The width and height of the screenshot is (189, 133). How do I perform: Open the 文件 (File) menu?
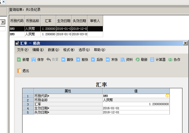click(22, 50)
